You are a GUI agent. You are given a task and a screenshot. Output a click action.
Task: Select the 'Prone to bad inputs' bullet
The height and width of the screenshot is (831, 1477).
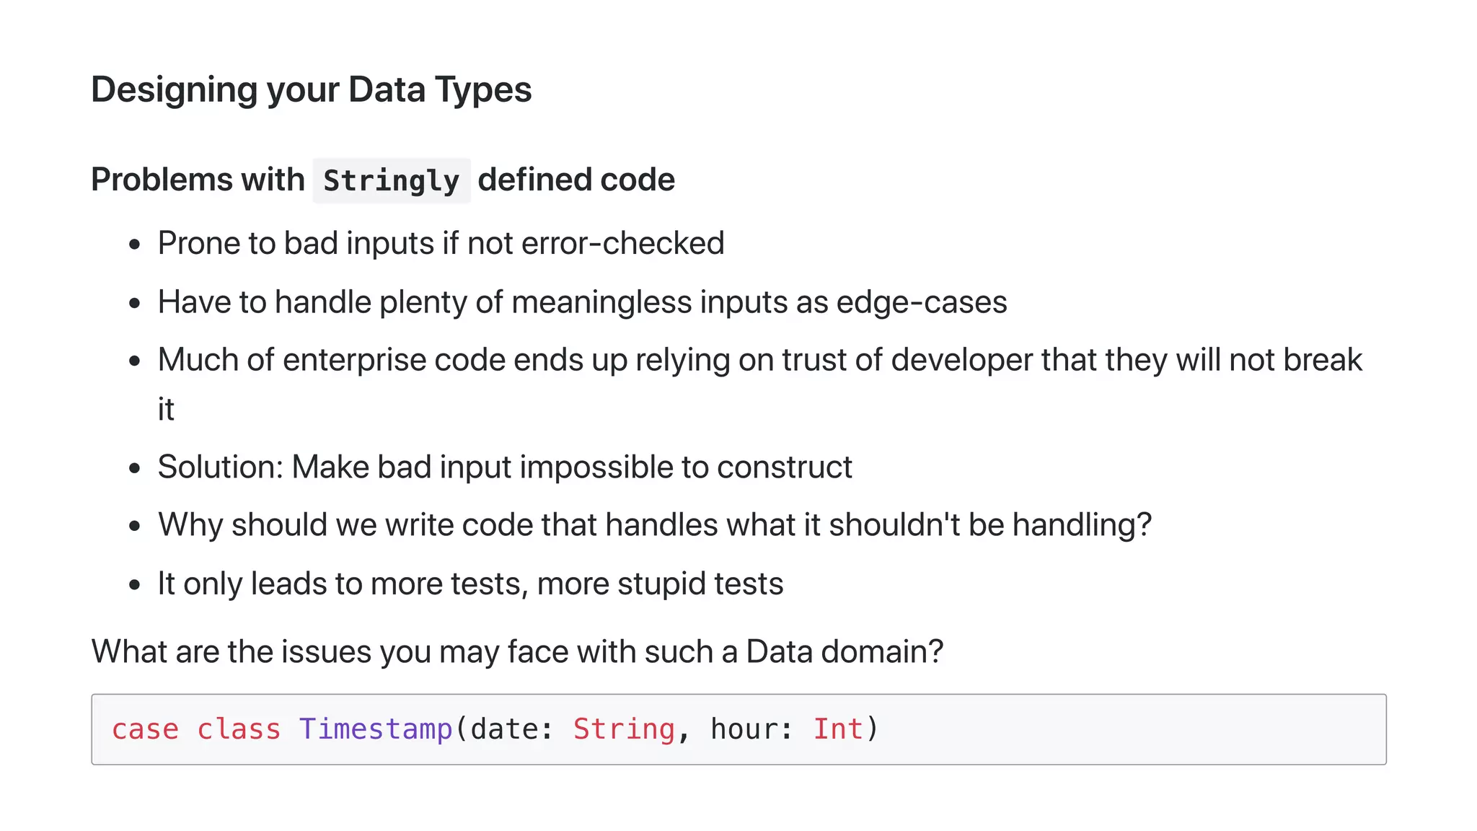pos(441,243)
